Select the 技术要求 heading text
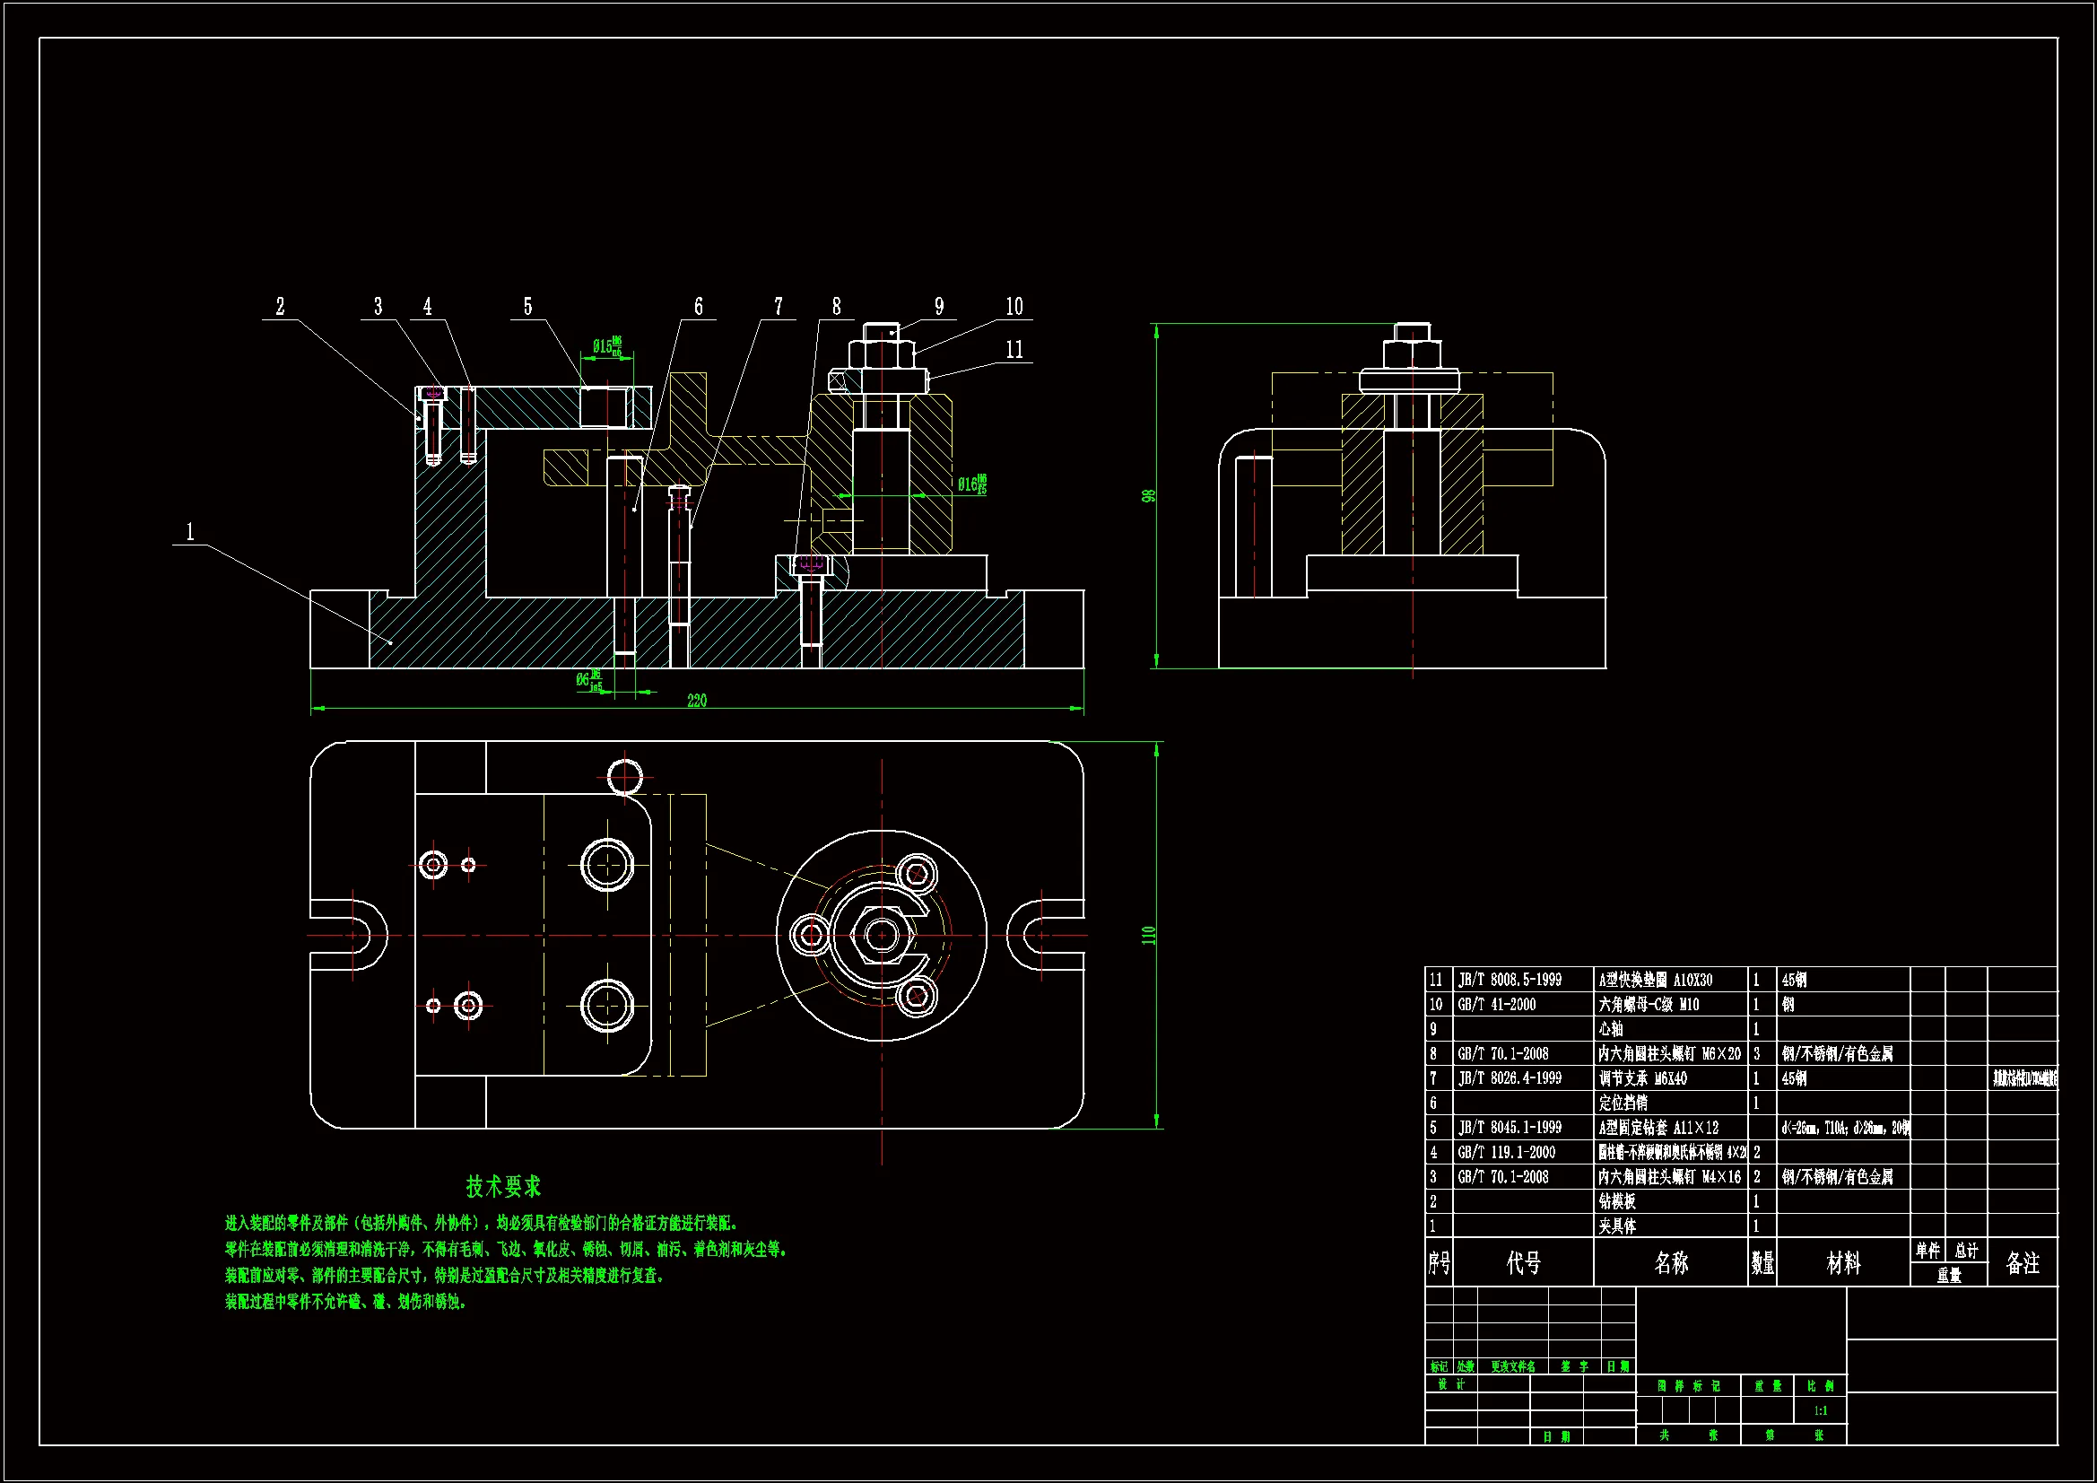 pos(503,1187)
